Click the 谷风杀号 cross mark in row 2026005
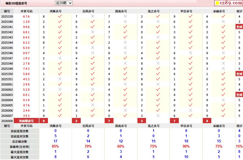 click(93, 105)
